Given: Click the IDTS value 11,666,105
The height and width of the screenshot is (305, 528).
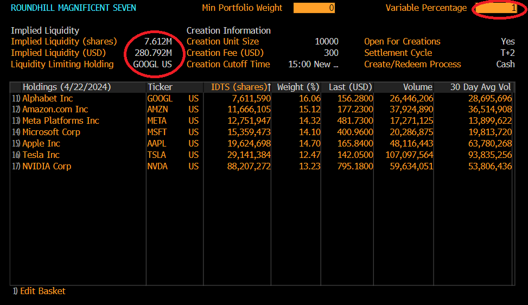Looking at the screenshot, I should point(249,110).
